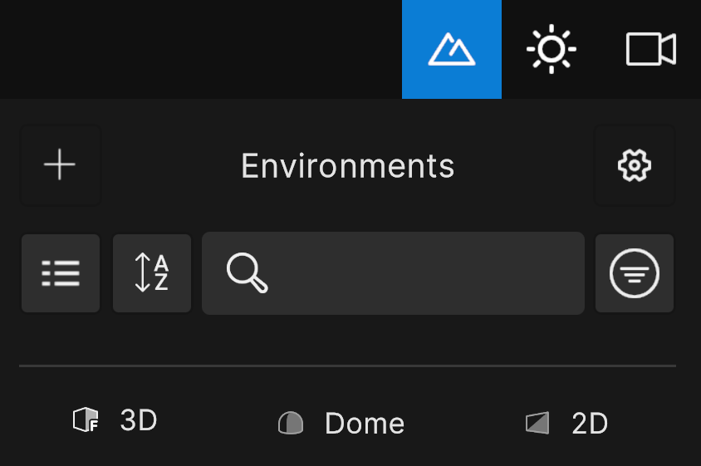The height and width of the screenshot is (466, 701).
Task: Open the A-Z sort order options
Action: 152,273
